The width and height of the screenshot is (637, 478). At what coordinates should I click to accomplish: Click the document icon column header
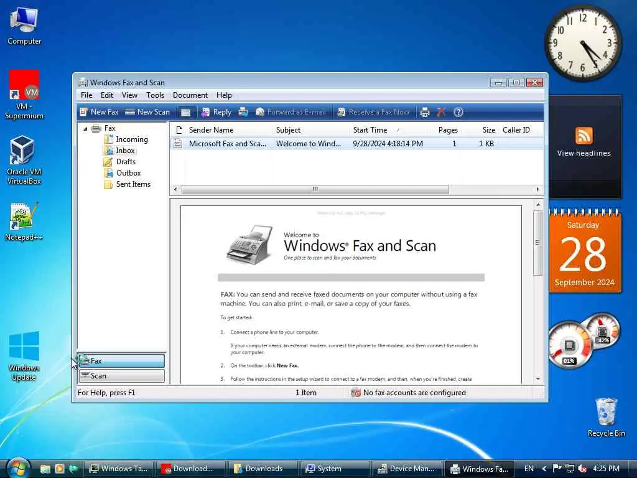179,130
